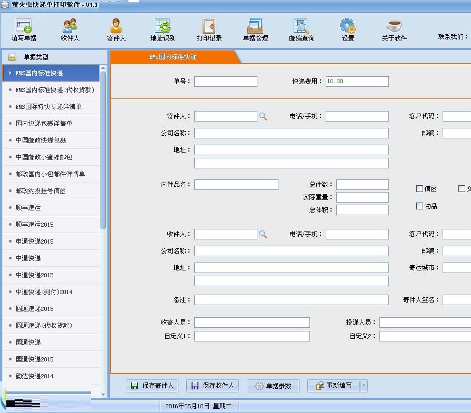Check the 物品 checkbox
This screenshot has height=413, width=471.
coord(419,206)
